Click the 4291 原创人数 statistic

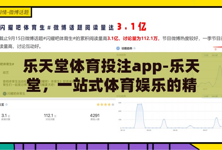(95, 117)
